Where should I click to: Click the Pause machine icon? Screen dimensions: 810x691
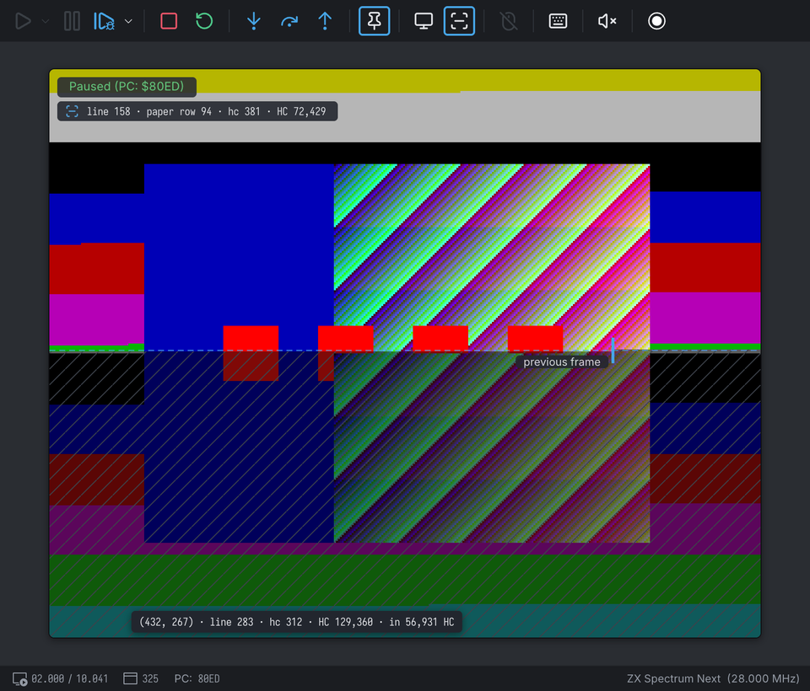click(x=72, y=21)
